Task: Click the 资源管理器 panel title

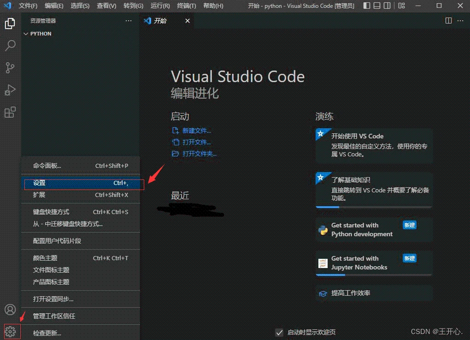Action: (x=43, y=21)
